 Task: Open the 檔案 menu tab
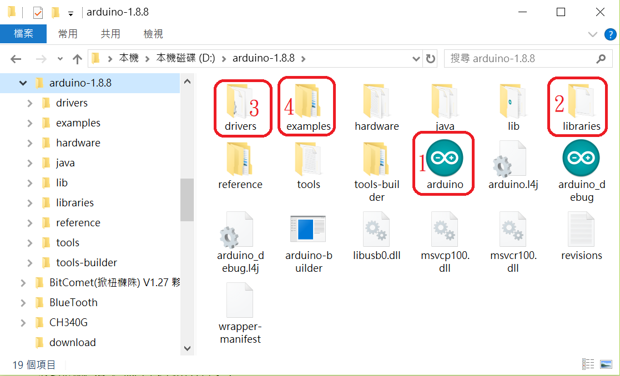(x=23, y=34)
